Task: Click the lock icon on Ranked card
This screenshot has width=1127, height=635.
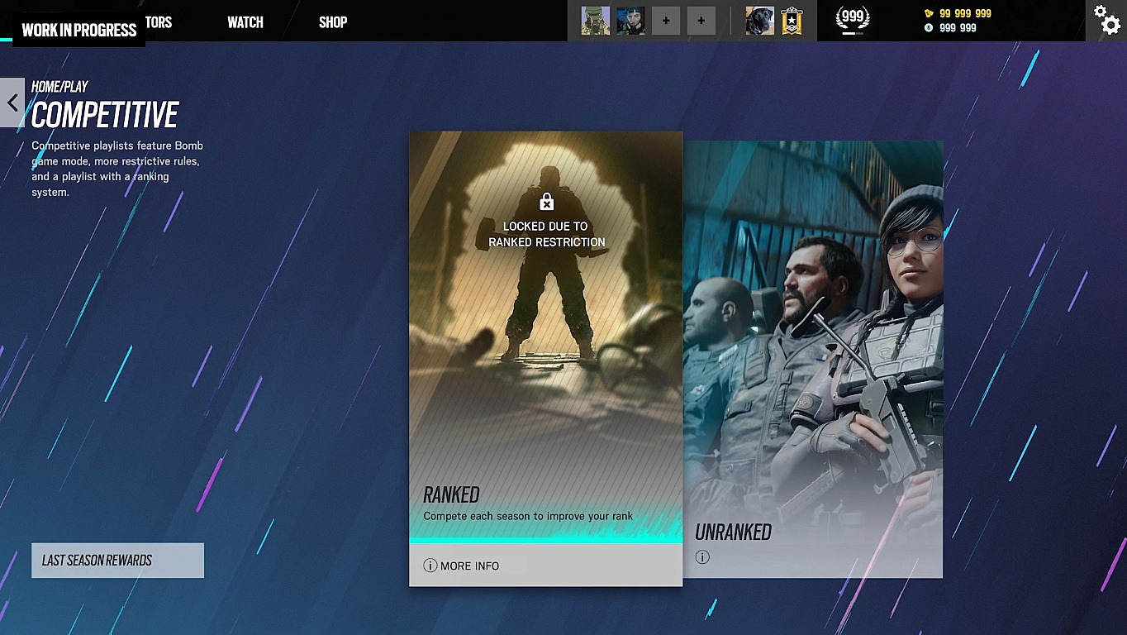Action: tap(546, 201)
